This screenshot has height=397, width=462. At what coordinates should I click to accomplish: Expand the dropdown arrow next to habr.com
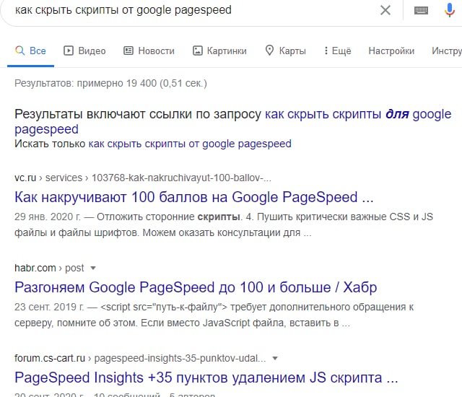(x=93, y=268)
